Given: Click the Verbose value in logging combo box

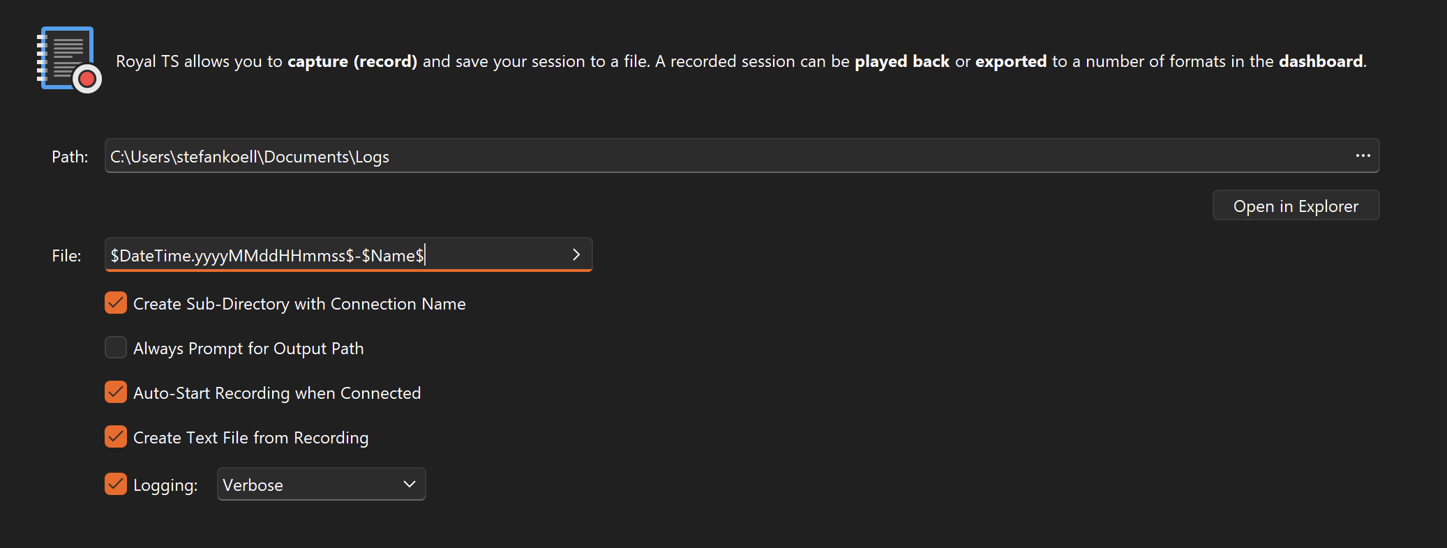Looking at the screenshot, I should tap(253, 485).
